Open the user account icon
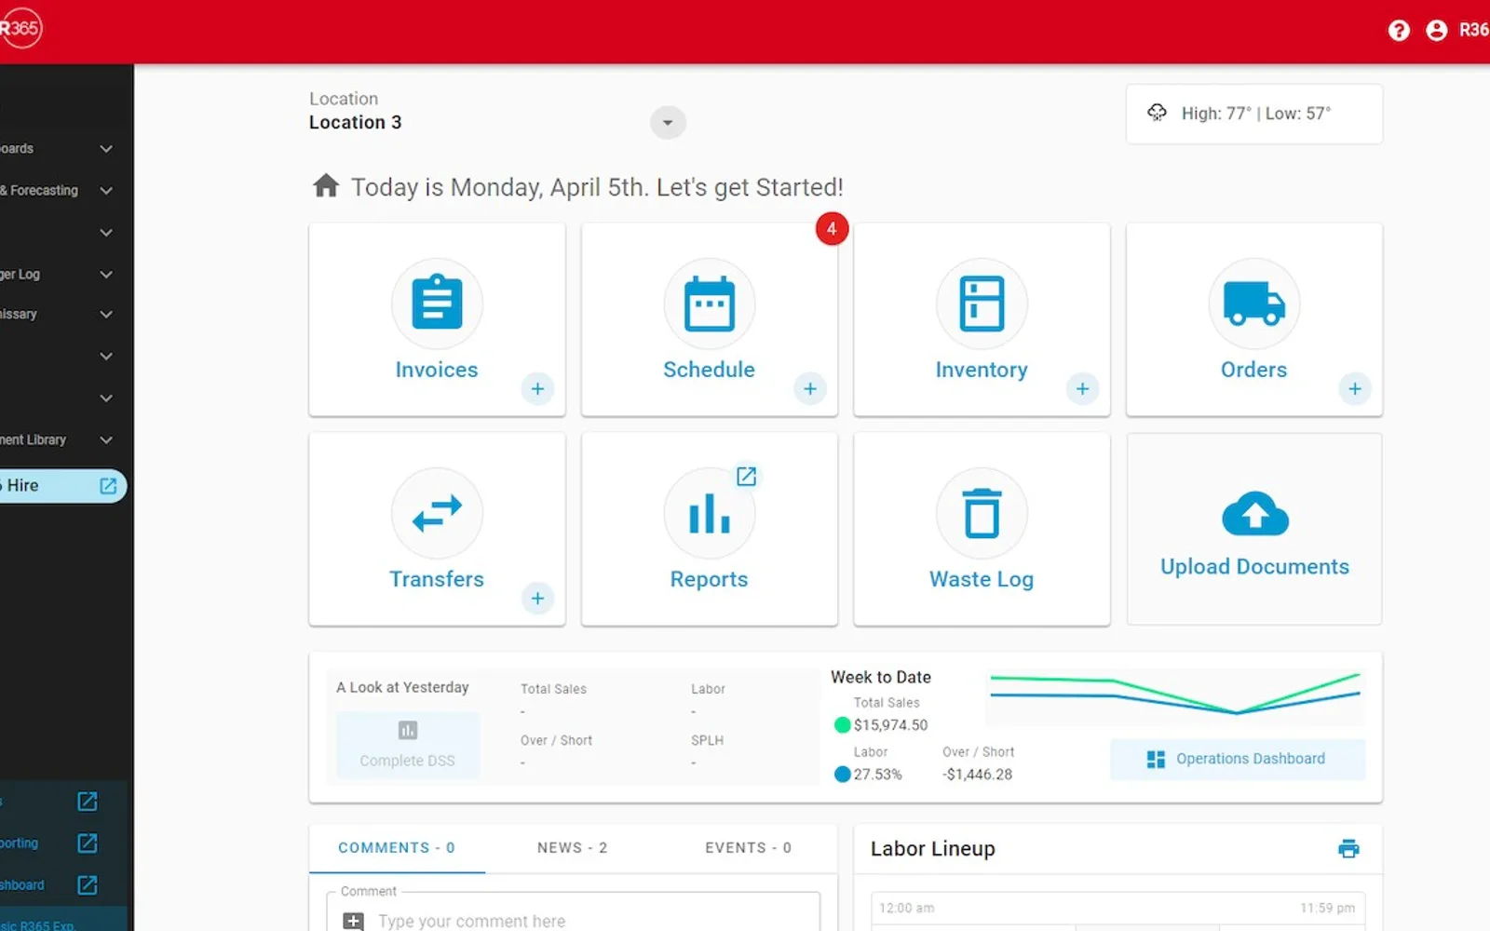 [x=1437, y=31]
